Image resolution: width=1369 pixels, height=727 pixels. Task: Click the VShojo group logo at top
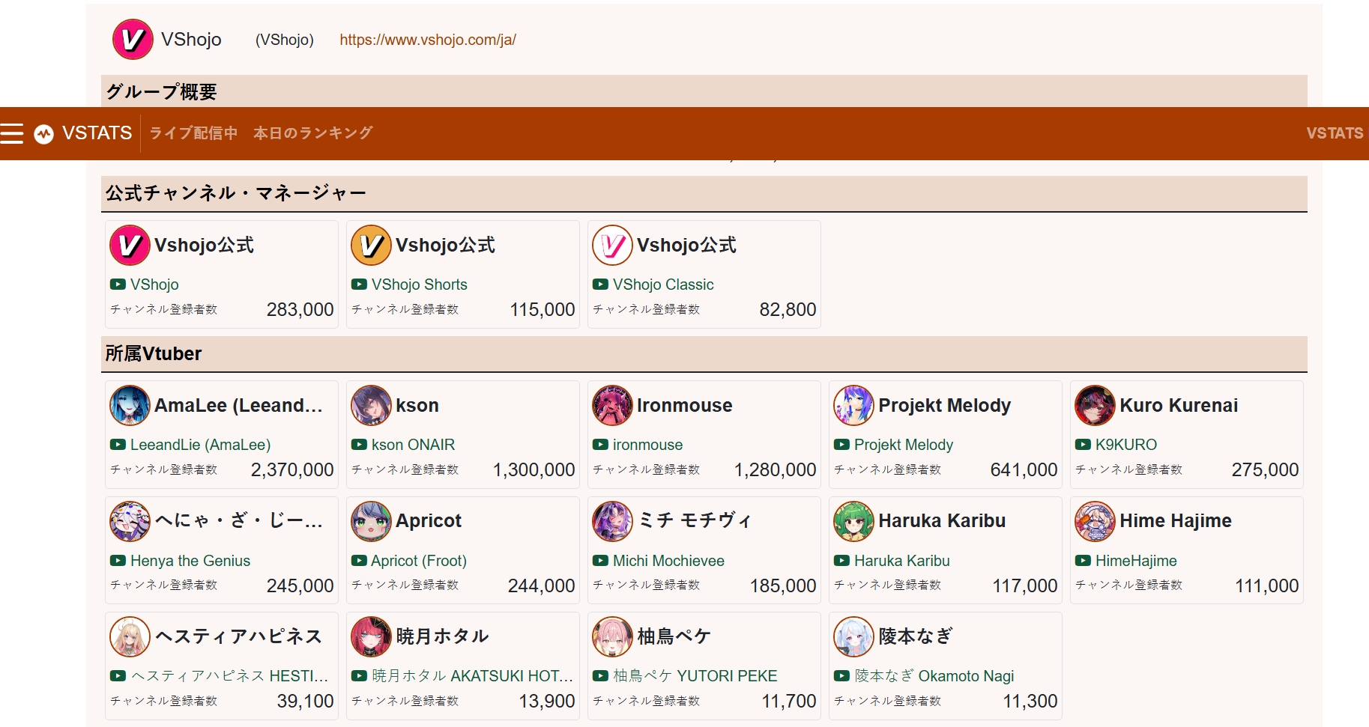pyautogui.click(x=133, y=39)
